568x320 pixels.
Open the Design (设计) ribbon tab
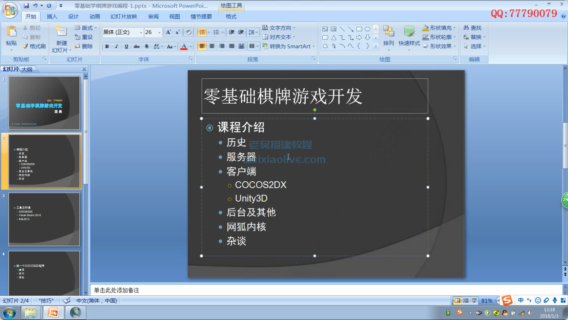coord(73,16)
